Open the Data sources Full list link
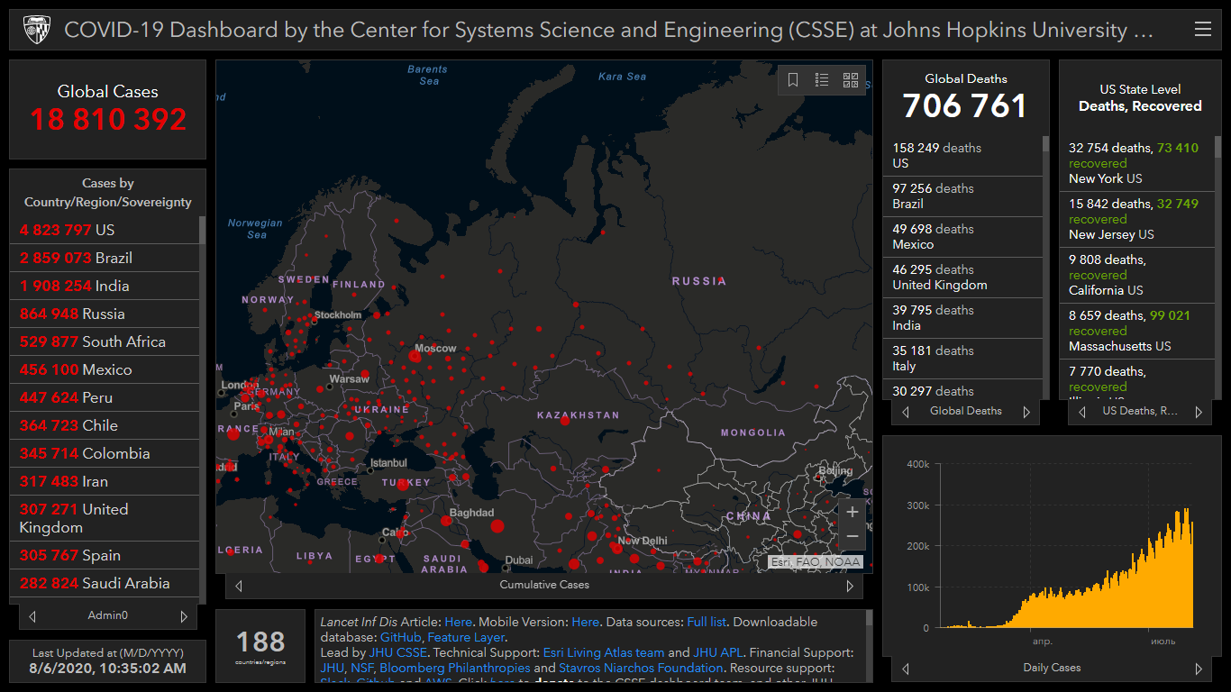Viewport: 1231px width, 692px height. [x=708, y=622]
